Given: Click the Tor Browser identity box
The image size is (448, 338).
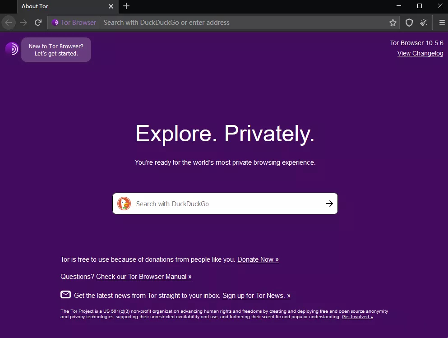Looking at the screenshot, I should (74, 23).
